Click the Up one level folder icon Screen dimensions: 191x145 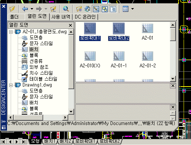pos(53,9)
